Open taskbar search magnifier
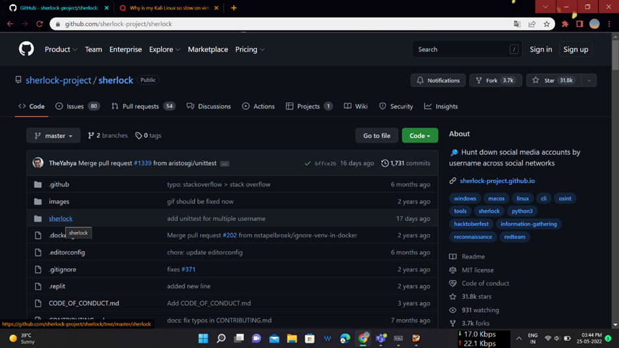The image size is (619, 348). (x=221, y=339)
